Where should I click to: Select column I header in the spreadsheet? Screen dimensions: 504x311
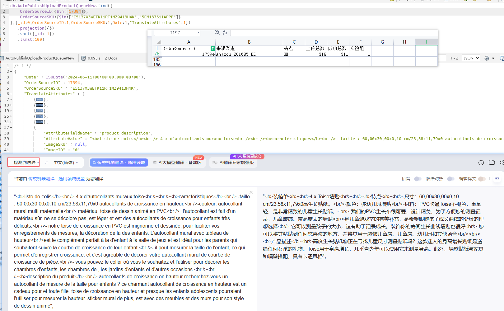tap(427, 42)
